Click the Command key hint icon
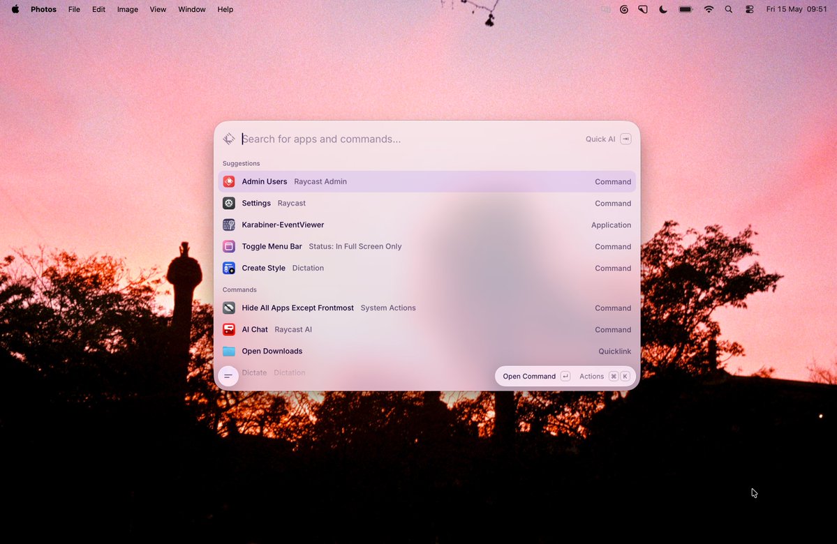 click(614, 376)
